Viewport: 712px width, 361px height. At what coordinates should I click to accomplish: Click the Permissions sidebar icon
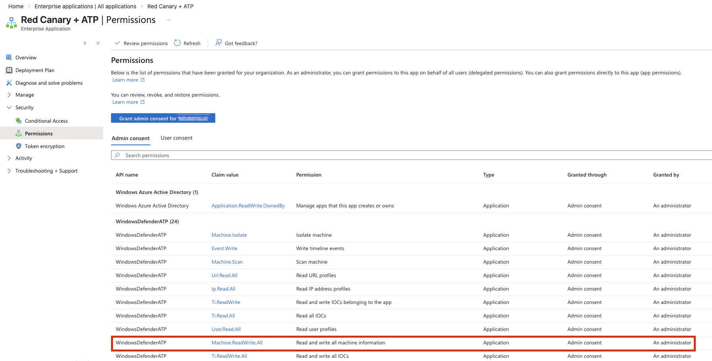point(19,133)
